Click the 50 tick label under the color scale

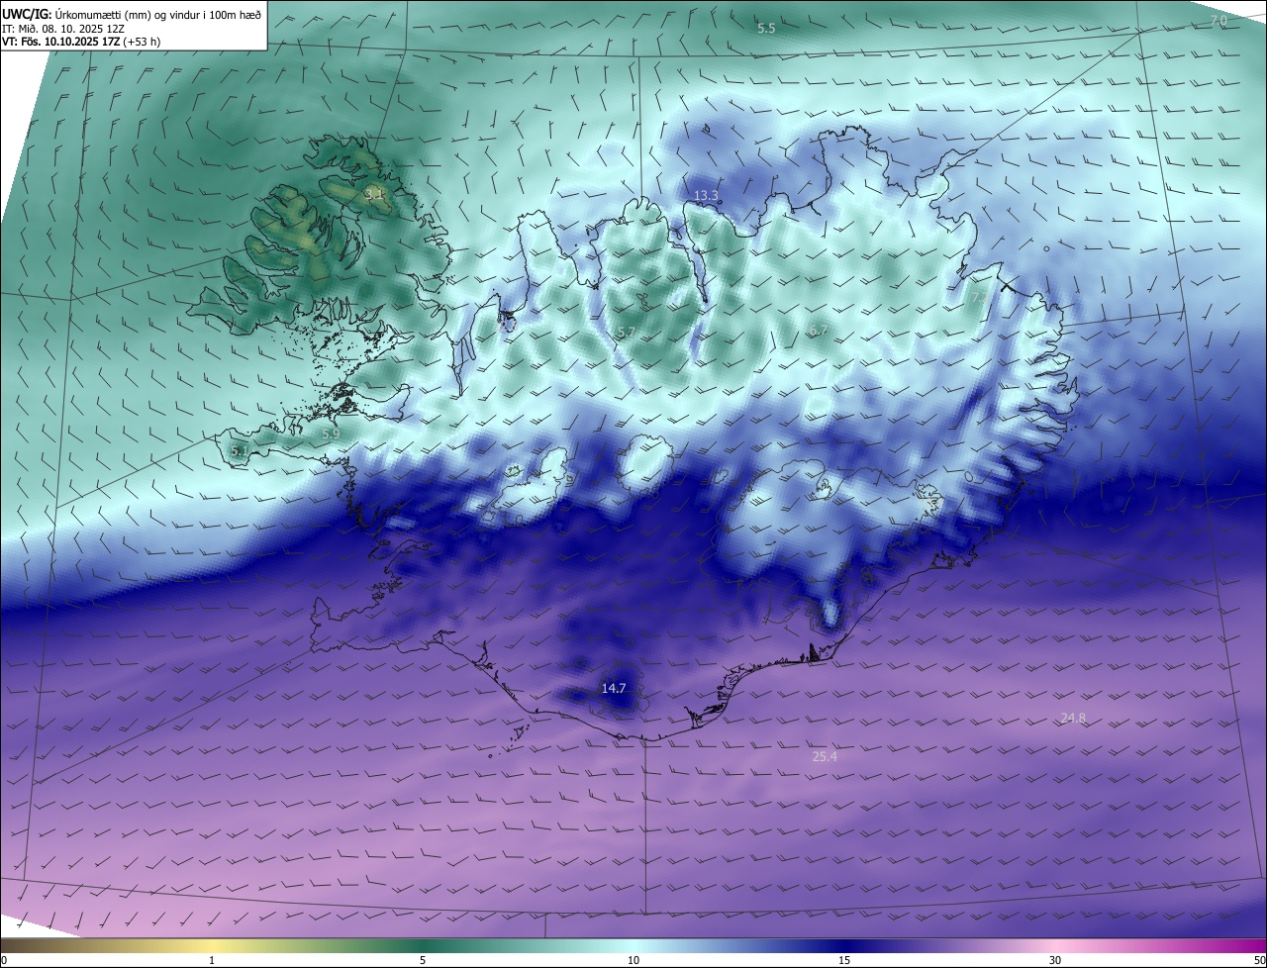pyautogui.click(x=1259, y=960)
